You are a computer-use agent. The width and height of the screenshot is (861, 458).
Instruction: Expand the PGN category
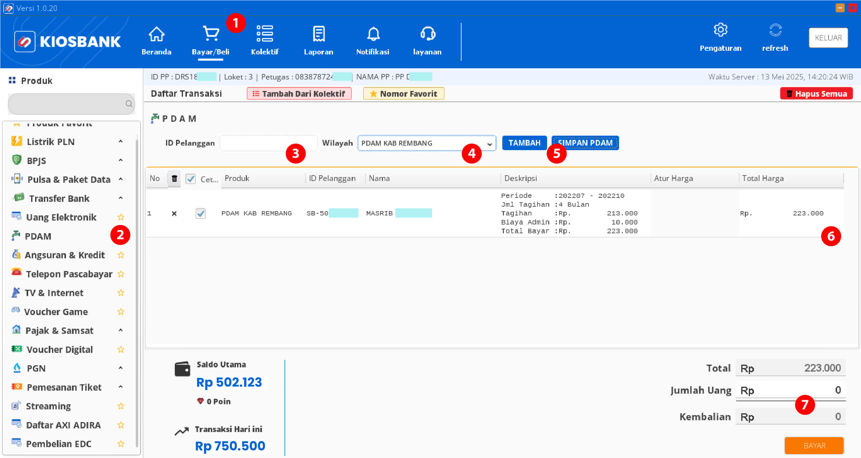(121, 368)
